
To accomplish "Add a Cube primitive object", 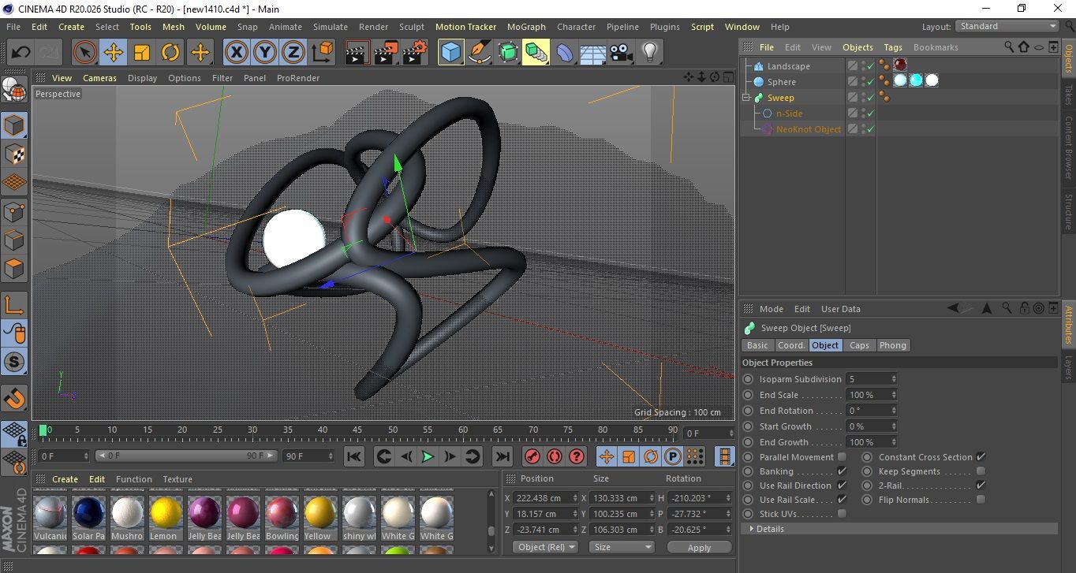I will [x=450, y=53].
